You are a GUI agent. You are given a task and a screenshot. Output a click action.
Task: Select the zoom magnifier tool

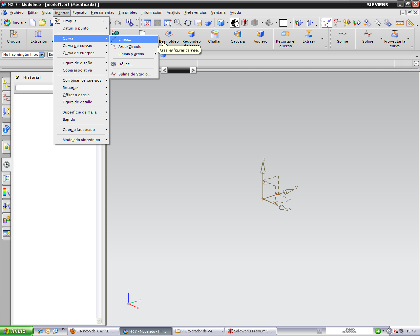coord(178,23)
